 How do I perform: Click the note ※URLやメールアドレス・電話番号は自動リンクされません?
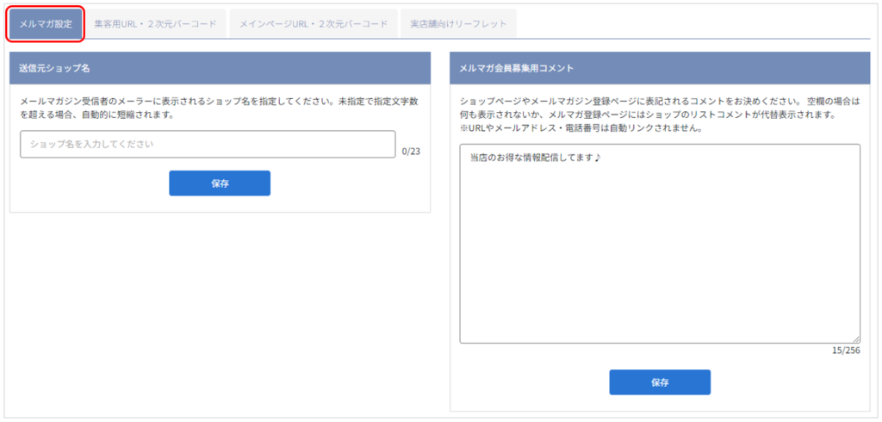[x=581, y=128]
